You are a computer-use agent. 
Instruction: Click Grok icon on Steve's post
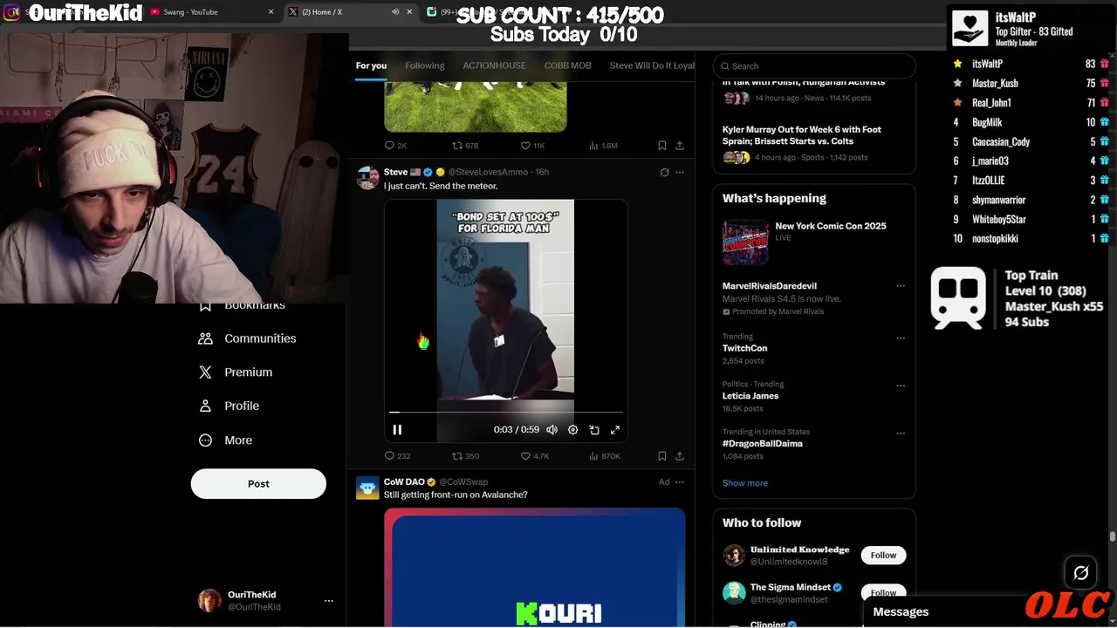[x=664, y=172]
